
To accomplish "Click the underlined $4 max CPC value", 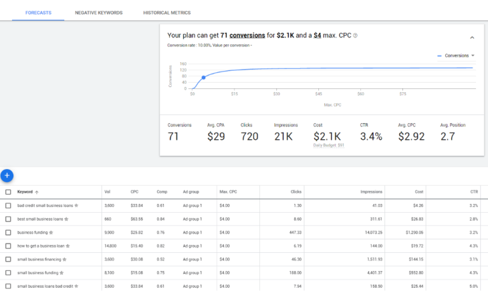I will pyautogui.click(x=317, y=36).
